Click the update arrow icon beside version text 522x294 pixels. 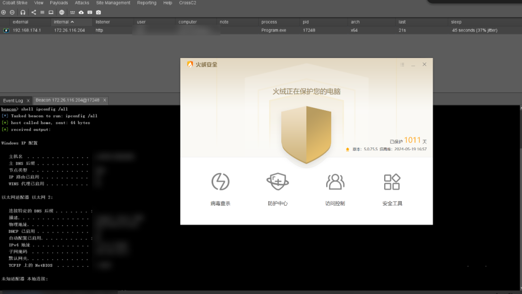[348, 149]
